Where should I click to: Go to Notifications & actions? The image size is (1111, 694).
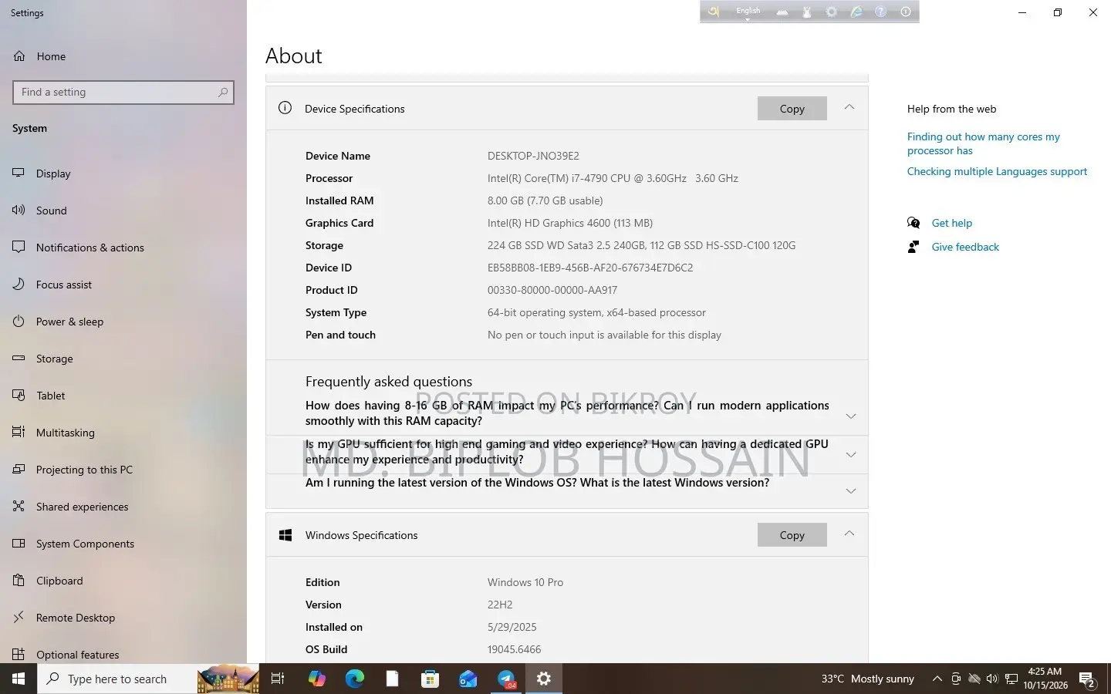coord(123,248)
